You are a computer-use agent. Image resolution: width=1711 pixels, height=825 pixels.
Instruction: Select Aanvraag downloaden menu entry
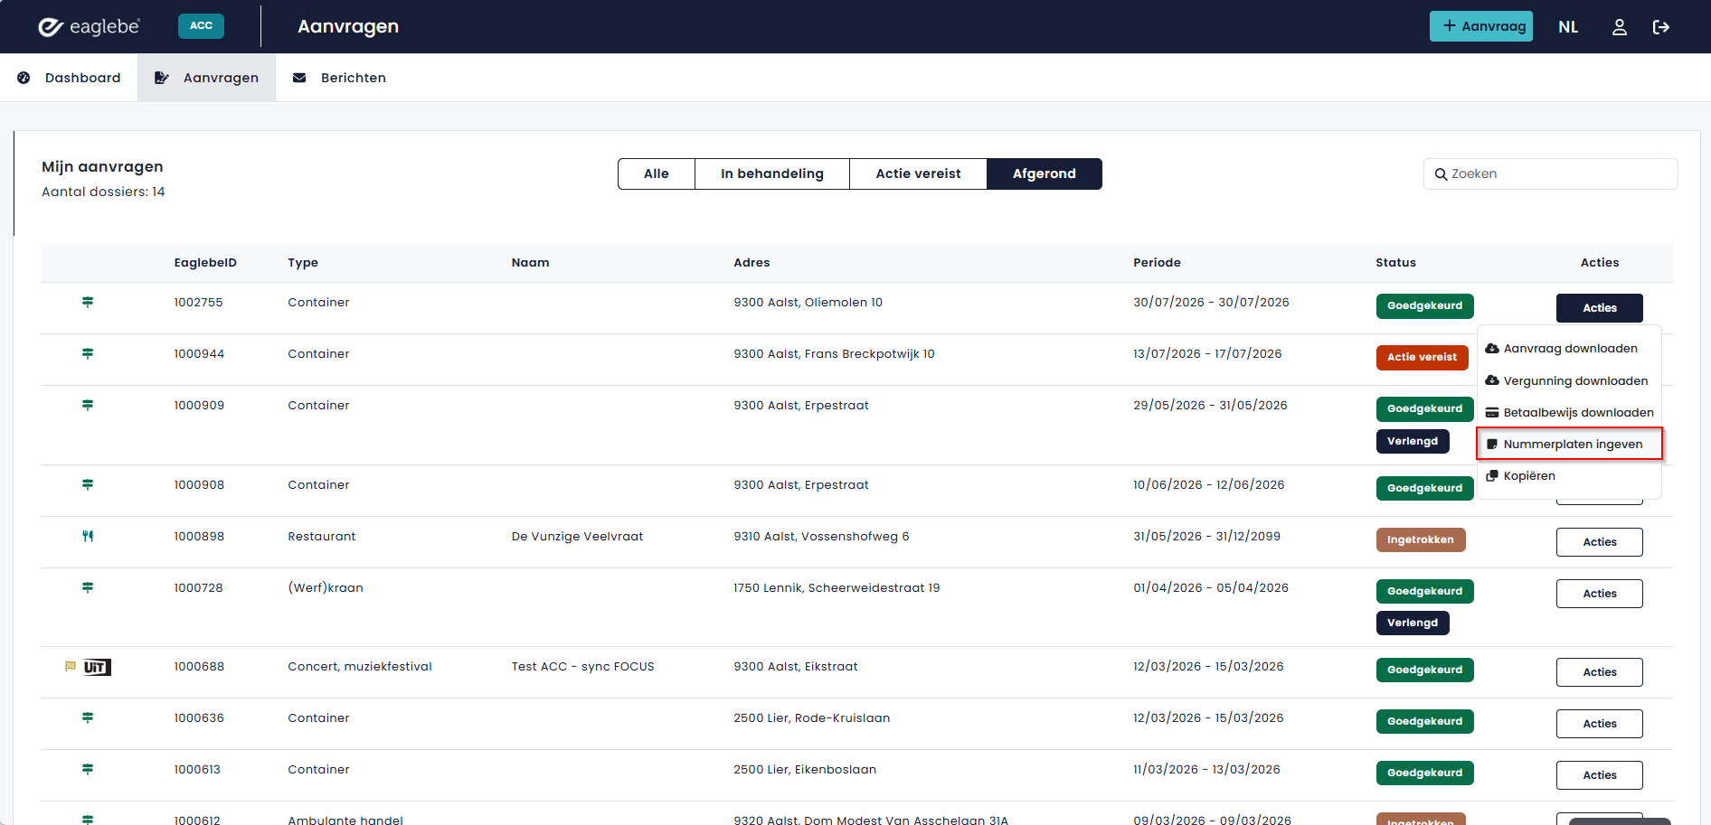[x=1569, y=349]
